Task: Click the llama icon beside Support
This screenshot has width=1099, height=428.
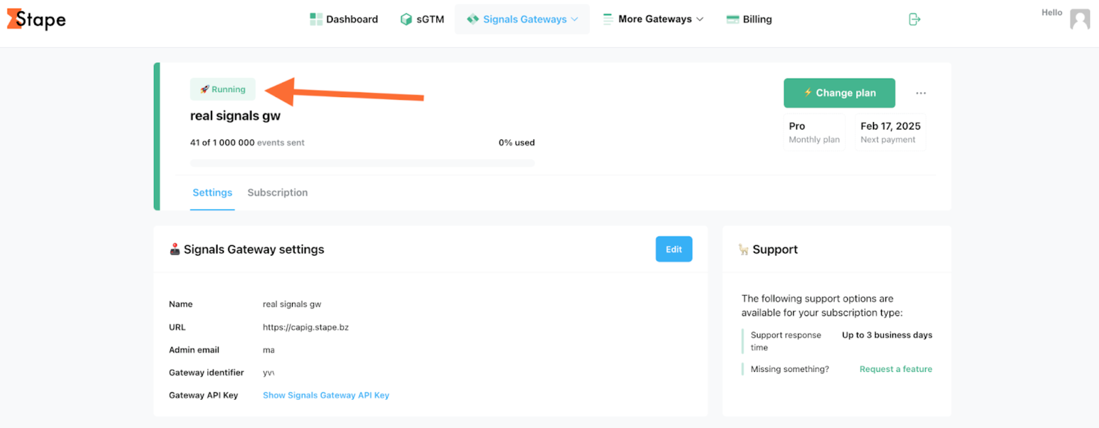Action: [x=743, y=250]
